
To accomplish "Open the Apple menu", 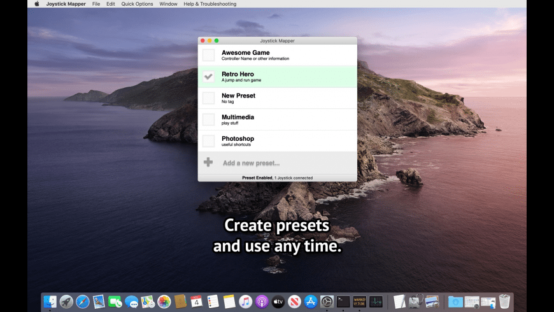I will (x=36, y=4).
